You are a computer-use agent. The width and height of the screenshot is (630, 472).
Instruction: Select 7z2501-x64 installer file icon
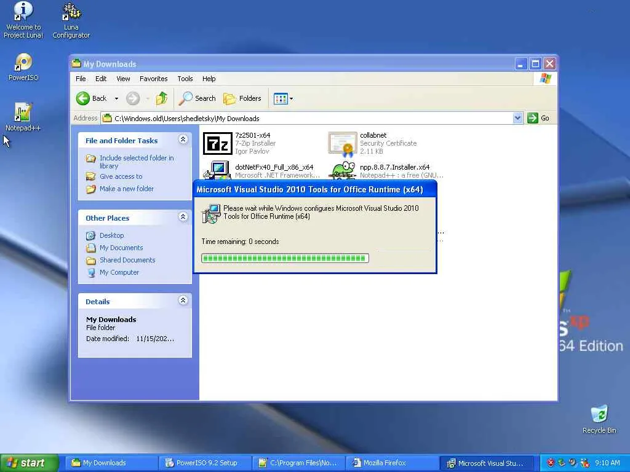tap(217, 144)
